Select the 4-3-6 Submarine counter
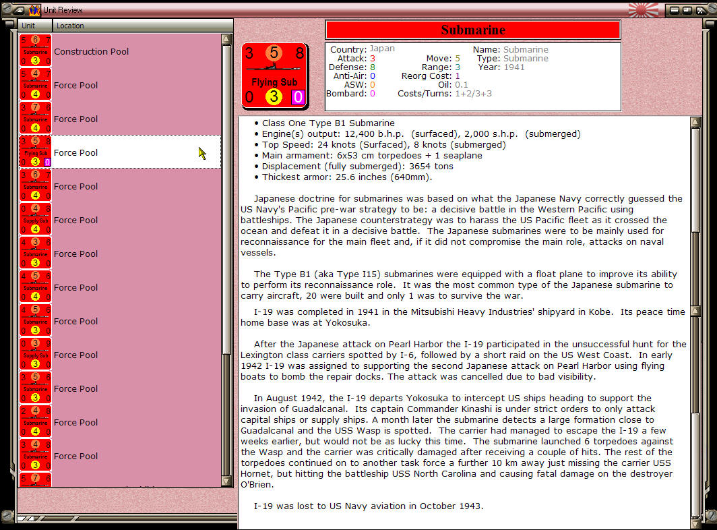This screenshot has height=530, width=717. click(x=35, y=253)
